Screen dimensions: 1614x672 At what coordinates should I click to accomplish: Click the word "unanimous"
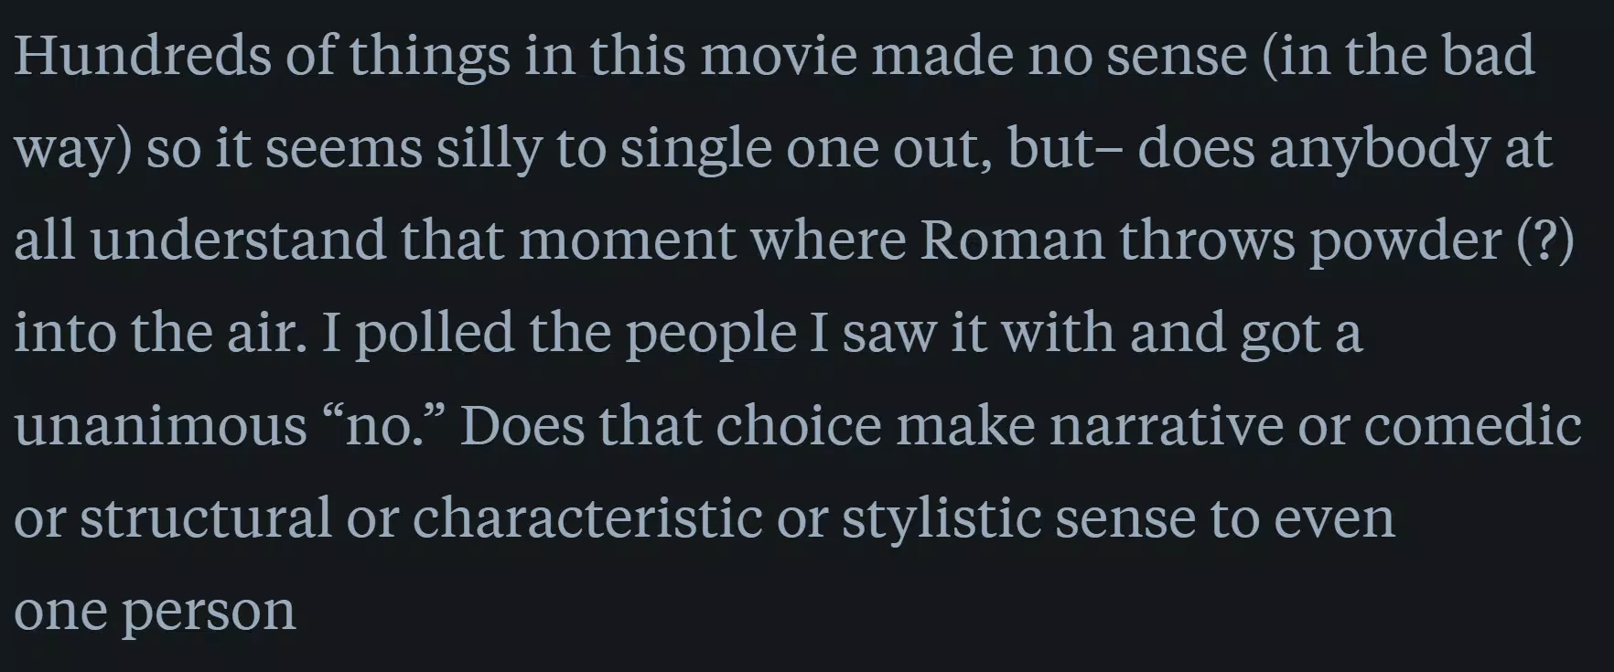coord(161,427)
